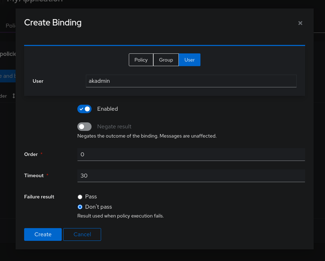
Task: Click the blue button behind the dialog
Action: click(7, 76)
